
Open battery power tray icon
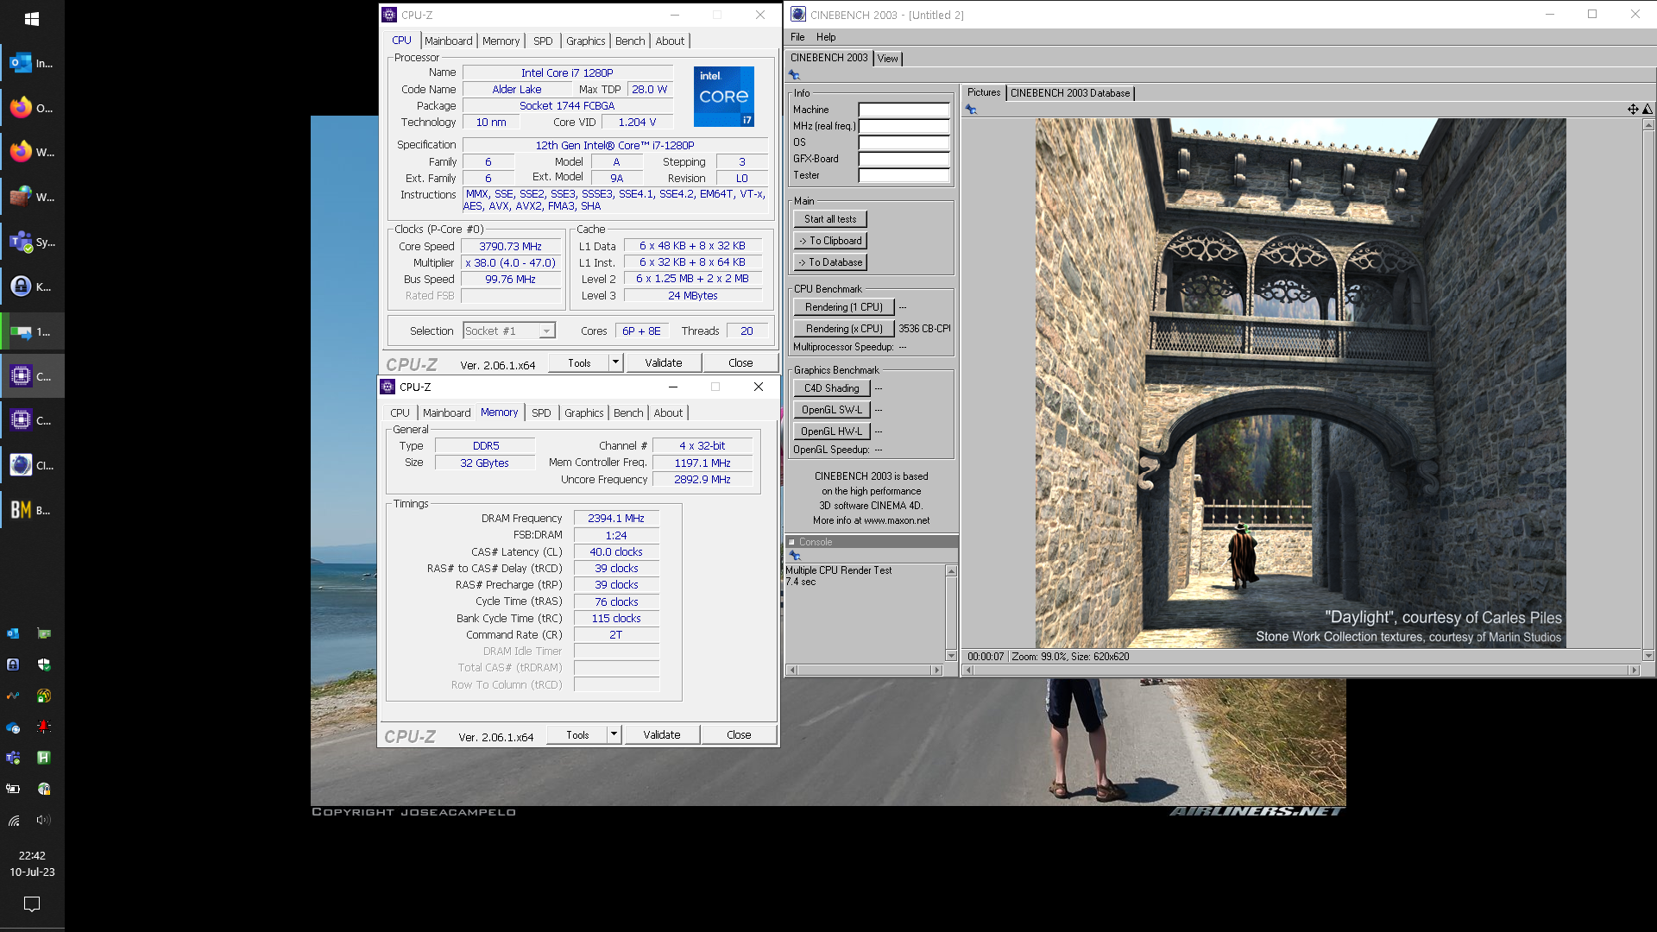pos(13,789)
